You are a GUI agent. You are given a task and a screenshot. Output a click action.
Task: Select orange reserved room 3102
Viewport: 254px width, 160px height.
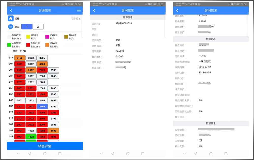click(x=20, y=58)
